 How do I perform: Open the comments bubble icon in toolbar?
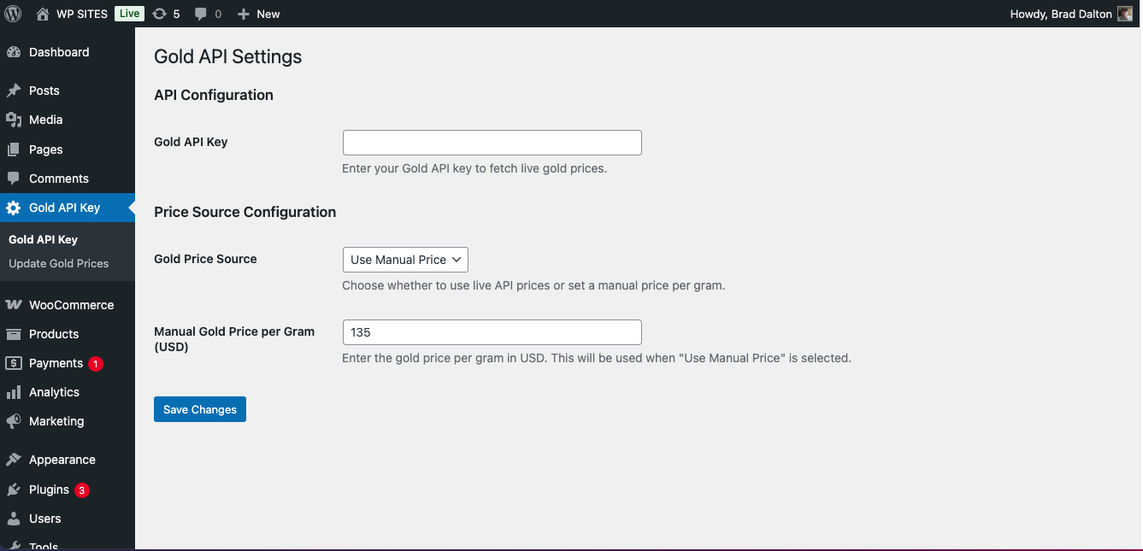pyautogui.click(x=201, y=14)
